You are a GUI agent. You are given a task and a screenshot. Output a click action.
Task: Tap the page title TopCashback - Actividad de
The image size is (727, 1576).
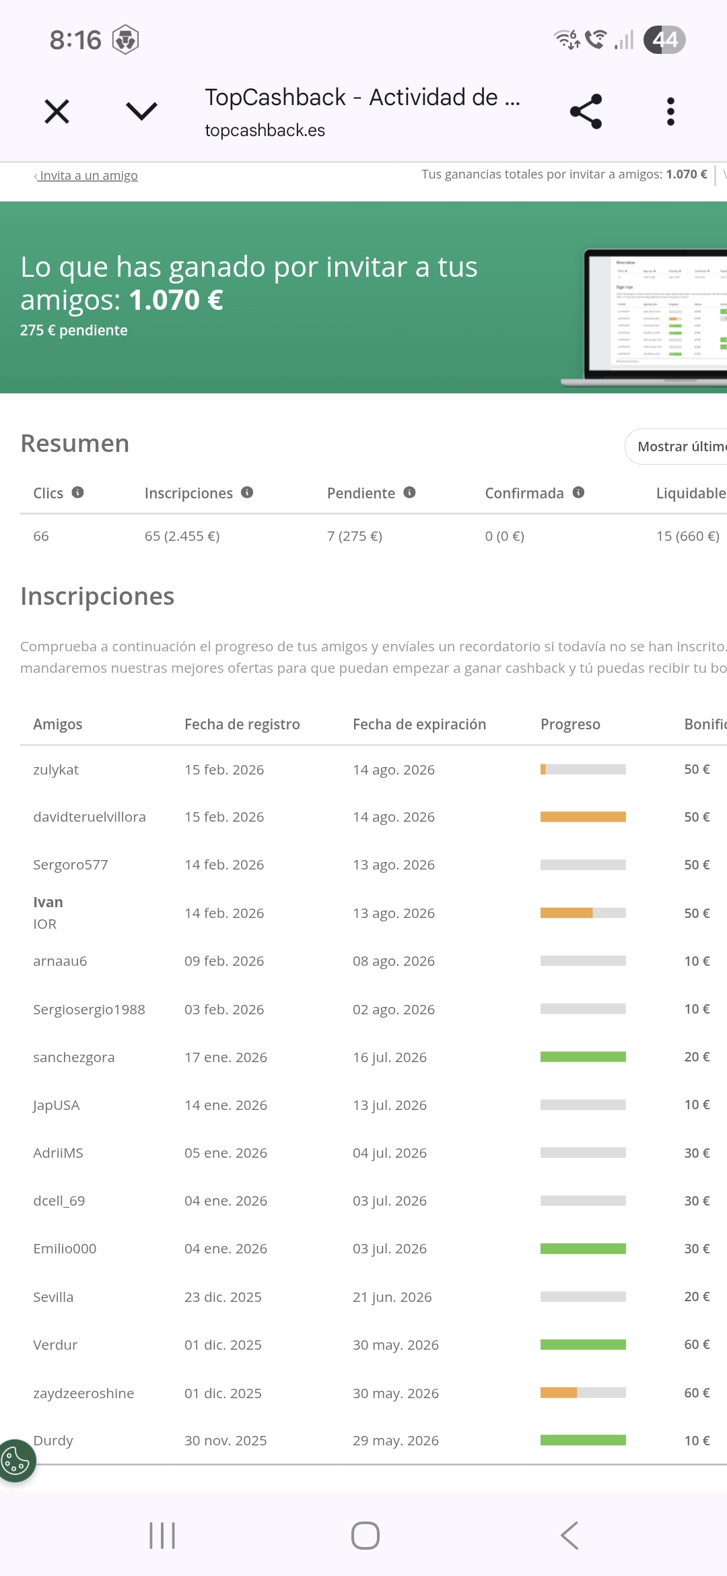pyautogui.click(x=362, y=98)
